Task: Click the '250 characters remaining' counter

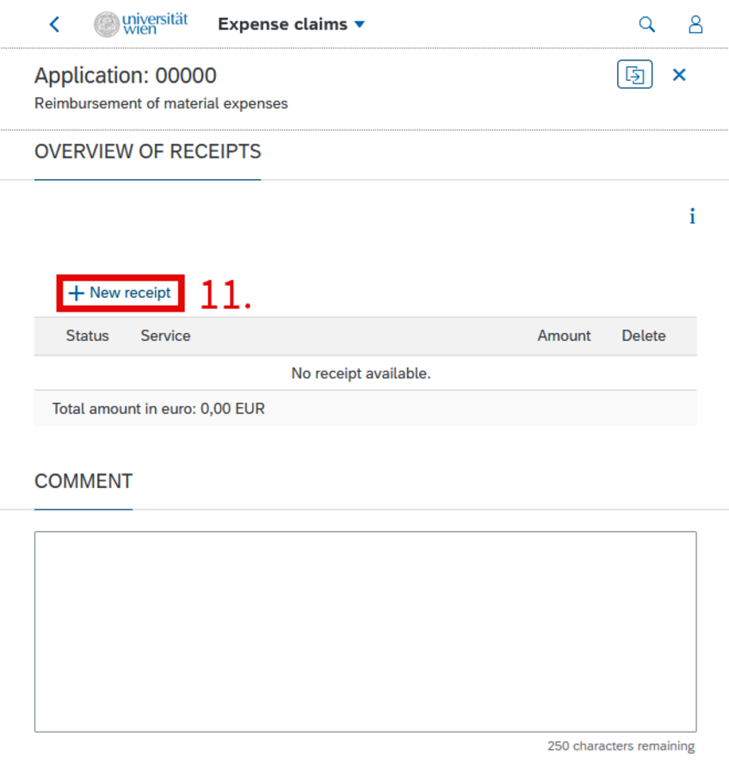Action: tap(621, 746)
